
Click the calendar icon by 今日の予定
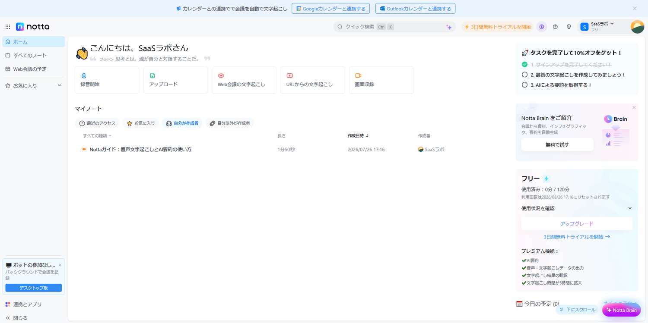click(x=519, y=304)
